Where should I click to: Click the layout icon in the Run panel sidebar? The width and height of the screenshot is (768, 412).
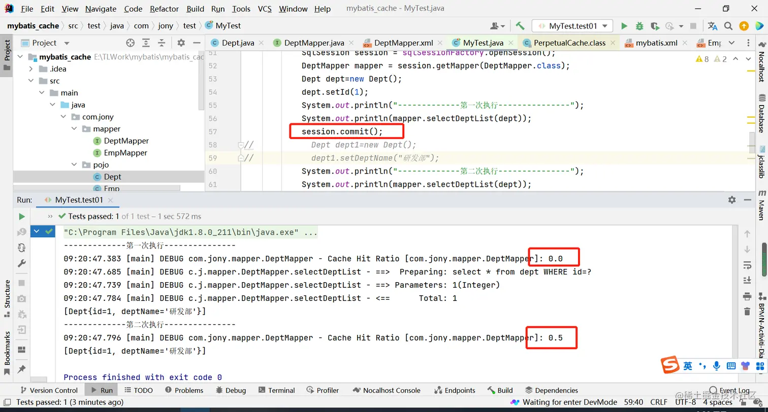(x=21, y=350)
